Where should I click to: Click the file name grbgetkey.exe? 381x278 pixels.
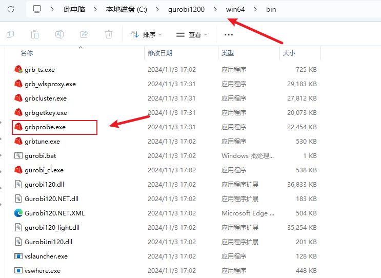(x=46, y=113)
